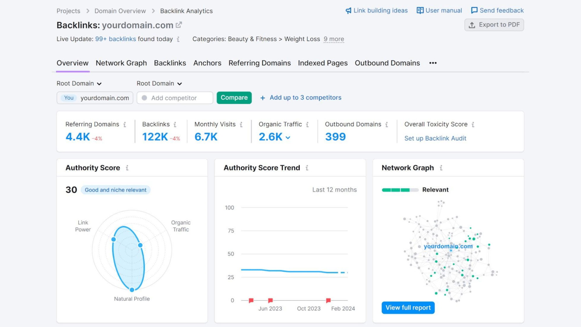Screen dimensions: 581x327
Task: Click the plus icon to add competitors
Action: coord(262,98)
